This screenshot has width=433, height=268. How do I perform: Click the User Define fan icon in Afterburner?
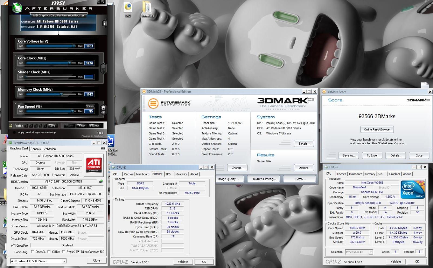[x=103, y=109]
